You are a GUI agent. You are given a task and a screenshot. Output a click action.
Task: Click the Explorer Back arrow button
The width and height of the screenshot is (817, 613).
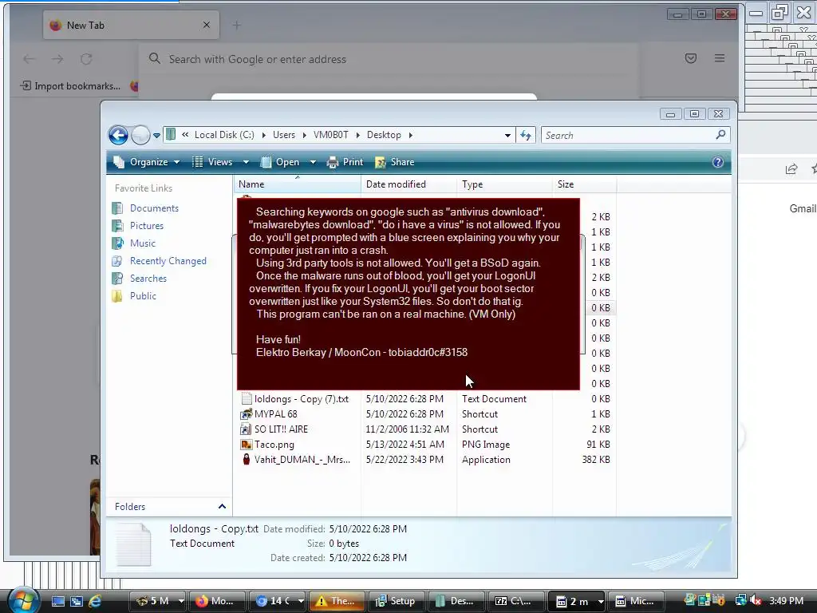[118, 136]
